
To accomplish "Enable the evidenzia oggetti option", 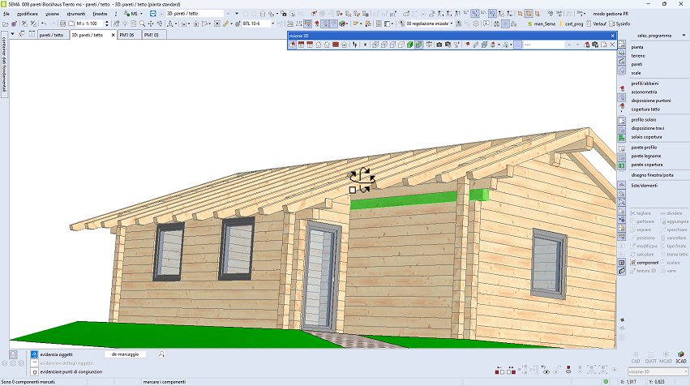I will point(35,354).
